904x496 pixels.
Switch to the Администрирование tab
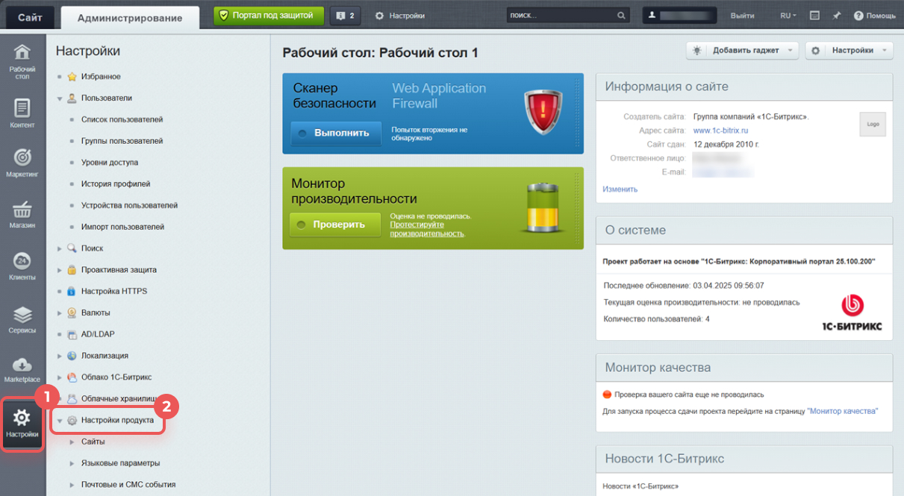click(x=130, y=17)
